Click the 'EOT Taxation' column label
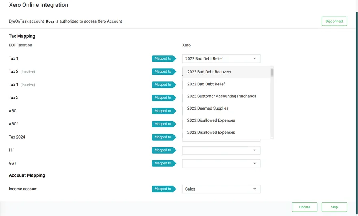 click(x=20, y=45)
